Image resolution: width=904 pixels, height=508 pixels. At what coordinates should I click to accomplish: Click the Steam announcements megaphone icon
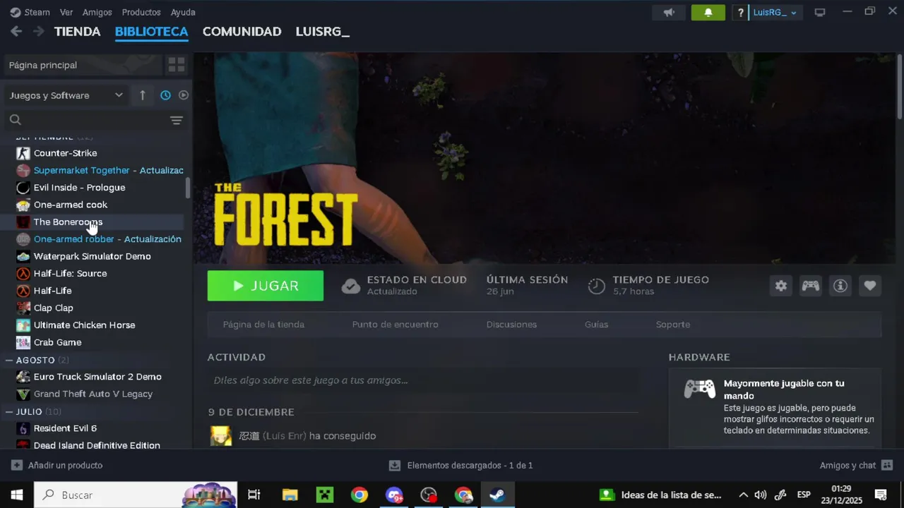669,13
